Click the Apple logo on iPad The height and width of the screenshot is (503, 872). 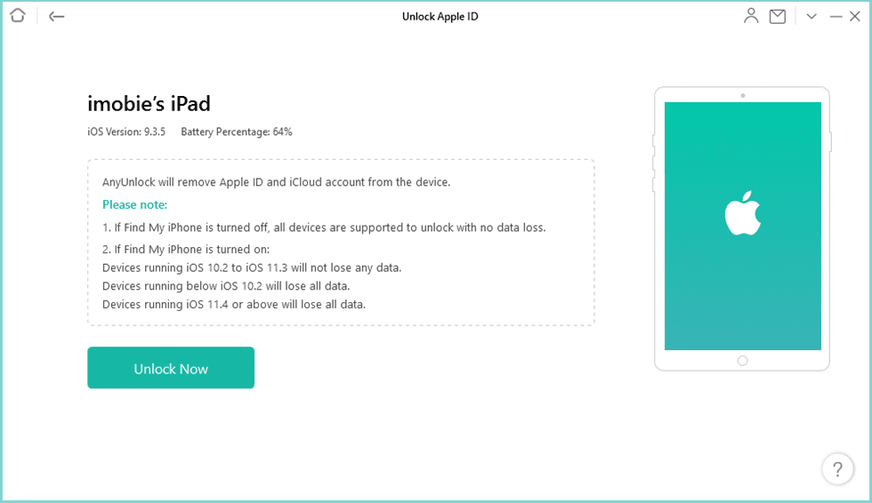click(742, 213)
